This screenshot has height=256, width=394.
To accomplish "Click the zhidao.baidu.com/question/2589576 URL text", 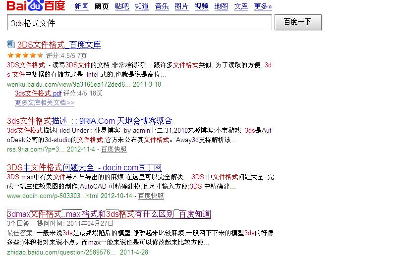I will coord(61,252).
